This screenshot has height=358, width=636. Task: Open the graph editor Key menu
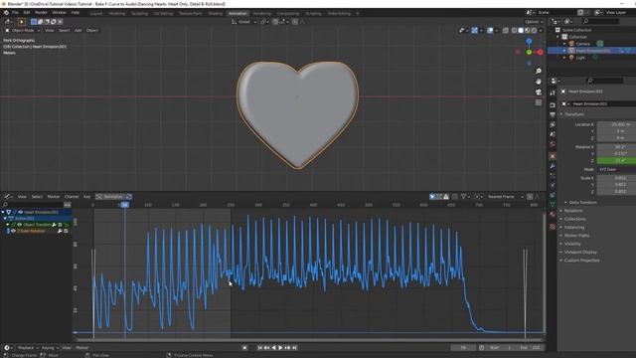tap(86, 197)
